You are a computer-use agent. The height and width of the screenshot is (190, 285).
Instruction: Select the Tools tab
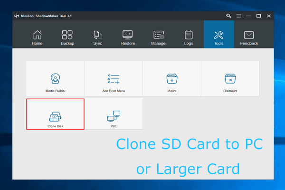click(x=218, y=34)
